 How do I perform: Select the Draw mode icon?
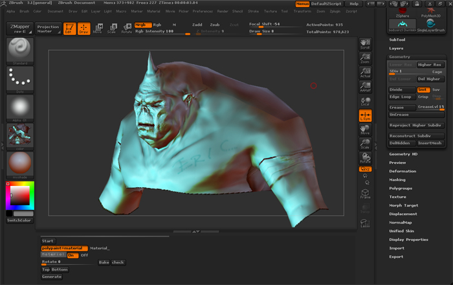[83, 29]
